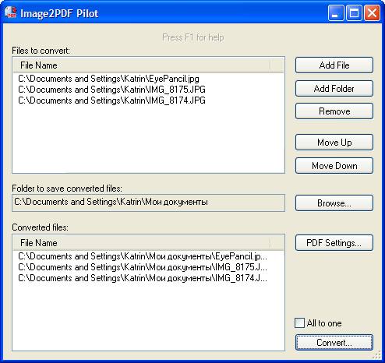Click the Move Down button
This screenshot has height=363, width=385.
pyautogui.click(x=334, y=166)
